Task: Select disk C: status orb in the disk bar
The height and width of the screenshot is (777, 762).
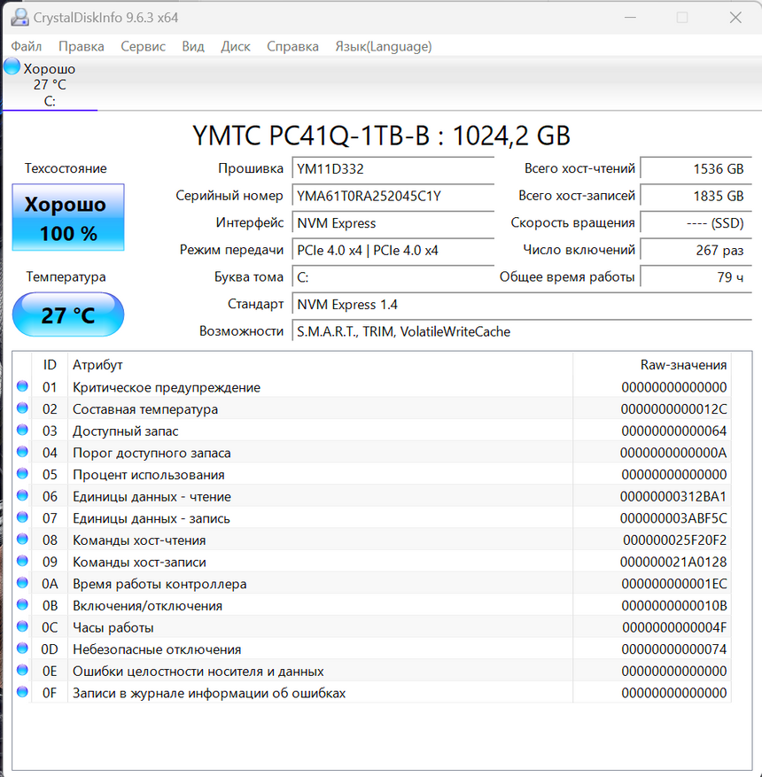Action: coord(12,66)
